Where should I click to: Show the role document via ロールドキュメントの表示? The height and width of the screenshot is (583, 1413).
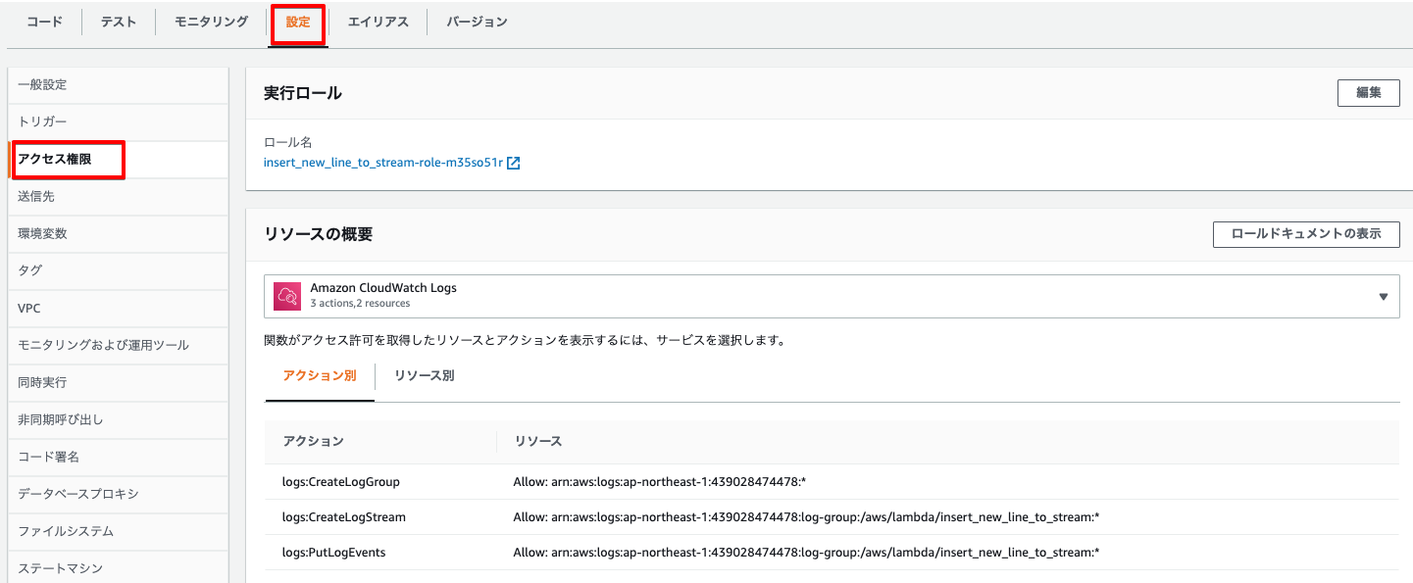(x=1306, y=234)
